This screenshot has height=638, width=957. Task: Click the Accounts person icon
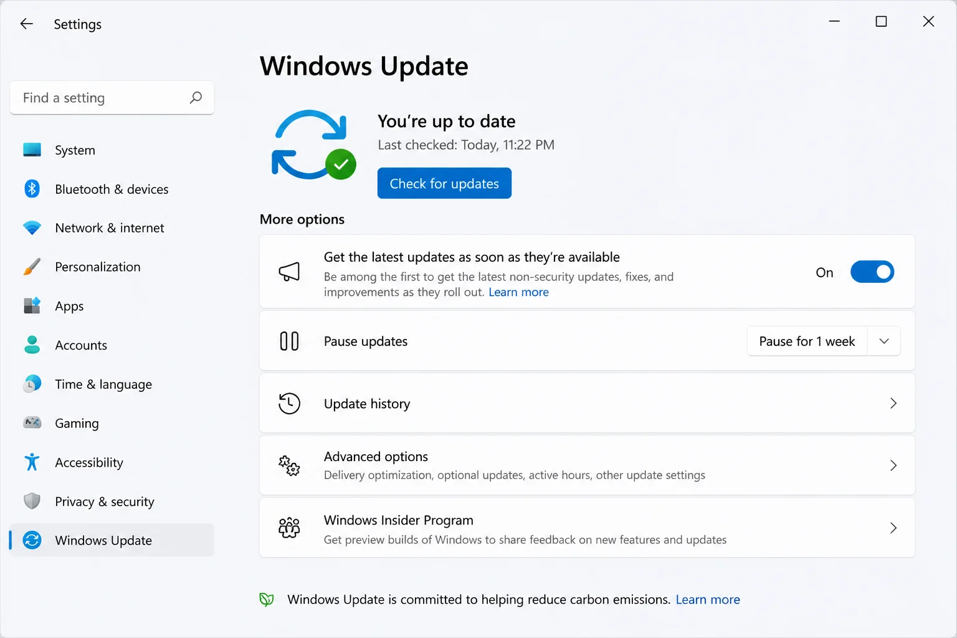(32, 345)
